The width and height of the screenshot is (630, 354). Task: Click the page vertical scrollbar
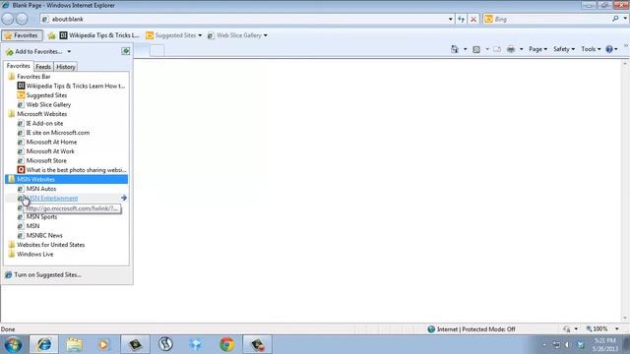pyautogui.click(x=625, y=191)
